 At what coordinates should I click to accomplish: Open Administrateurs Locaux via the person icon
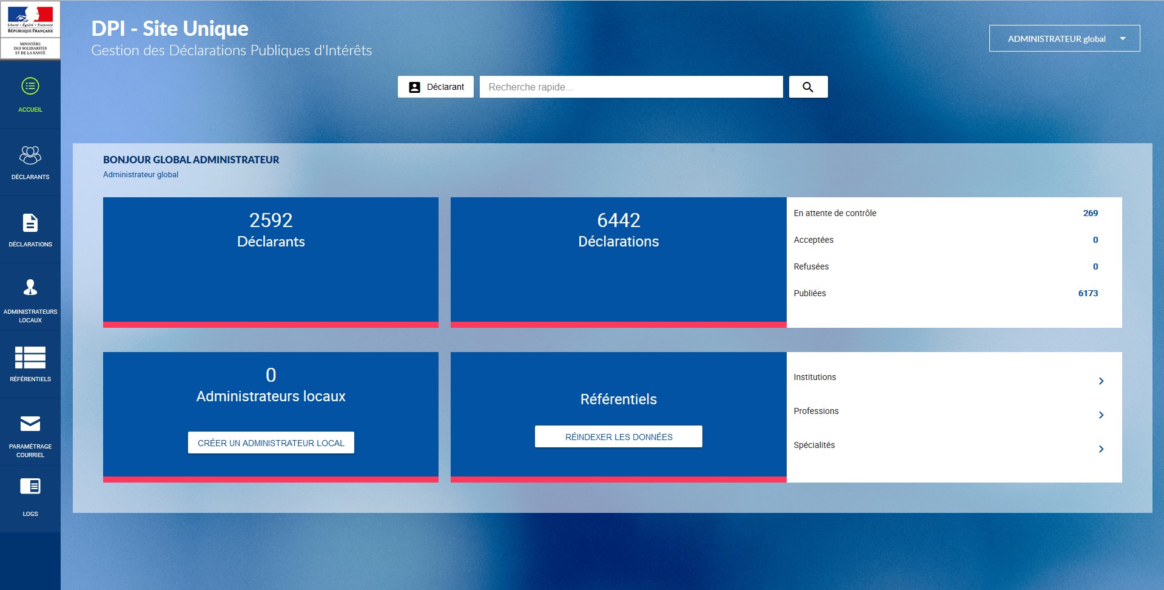tap(30, 287)
